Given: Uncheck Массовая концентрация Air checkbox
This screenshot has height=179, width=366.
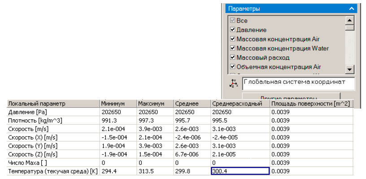Looking at the screenshot, I should (x=232, y=39).
